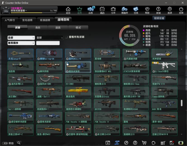187x146 pixels.
Task: Open the 任务 missions icon
Action: 136,10
